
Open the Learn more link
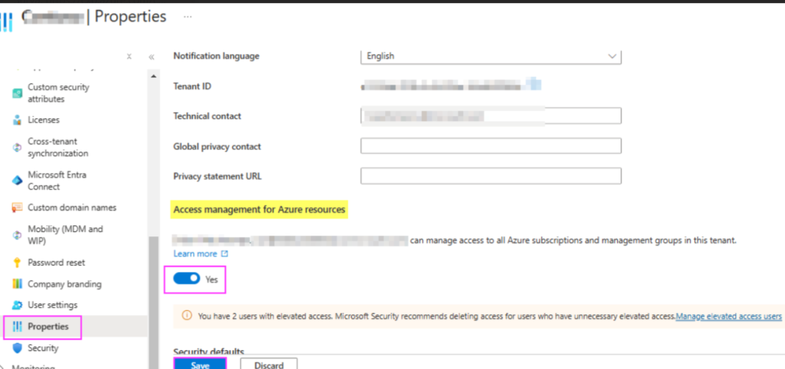(x=195, y=254)
